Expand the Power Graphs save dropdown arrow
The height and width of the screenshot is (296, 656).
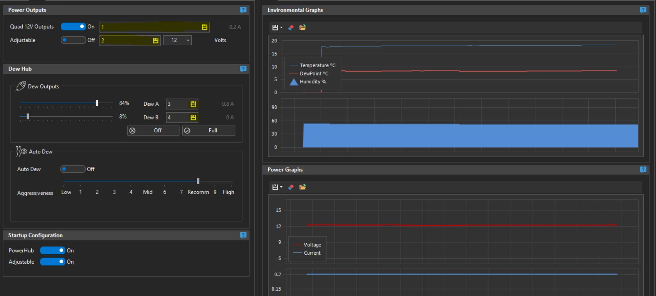pos(281,187)
